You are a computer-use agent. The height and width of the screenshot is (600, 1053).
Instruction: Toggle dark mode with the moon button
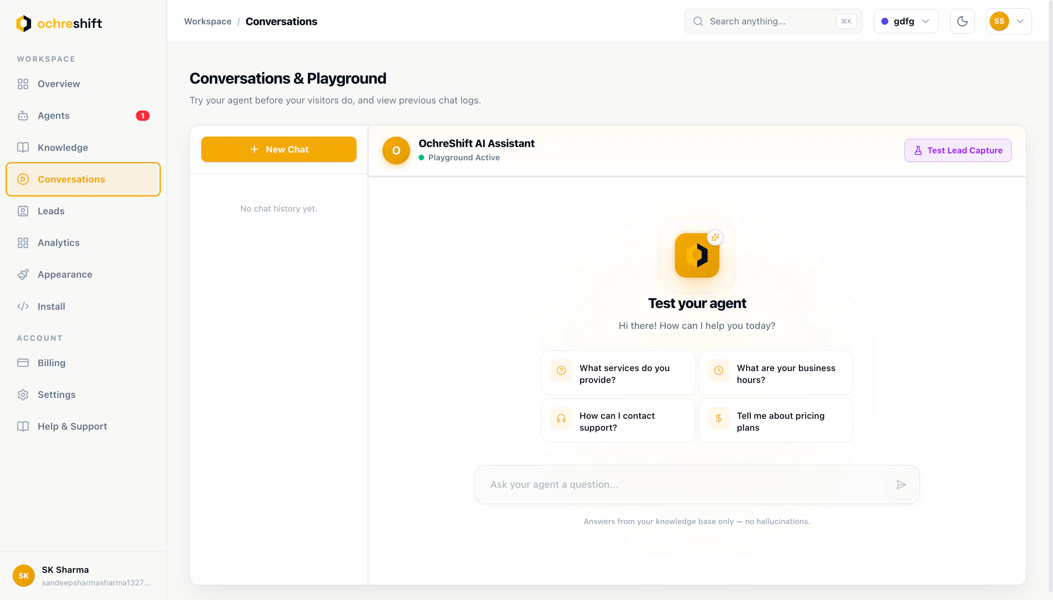click(x=962, y=22)
